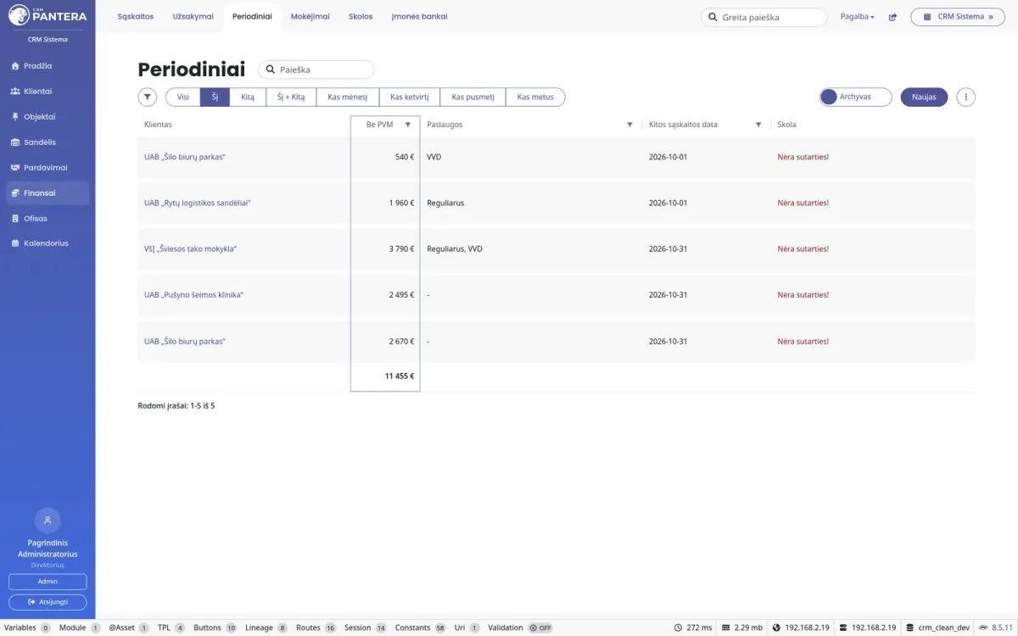
Task: Open the Pagalba dropdown menu
Action: [857, 17]
